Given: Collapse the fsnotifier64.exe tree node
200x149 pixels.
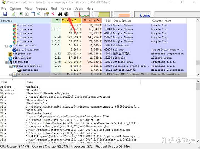Looking at the screenshot, I should pos(11,67).
